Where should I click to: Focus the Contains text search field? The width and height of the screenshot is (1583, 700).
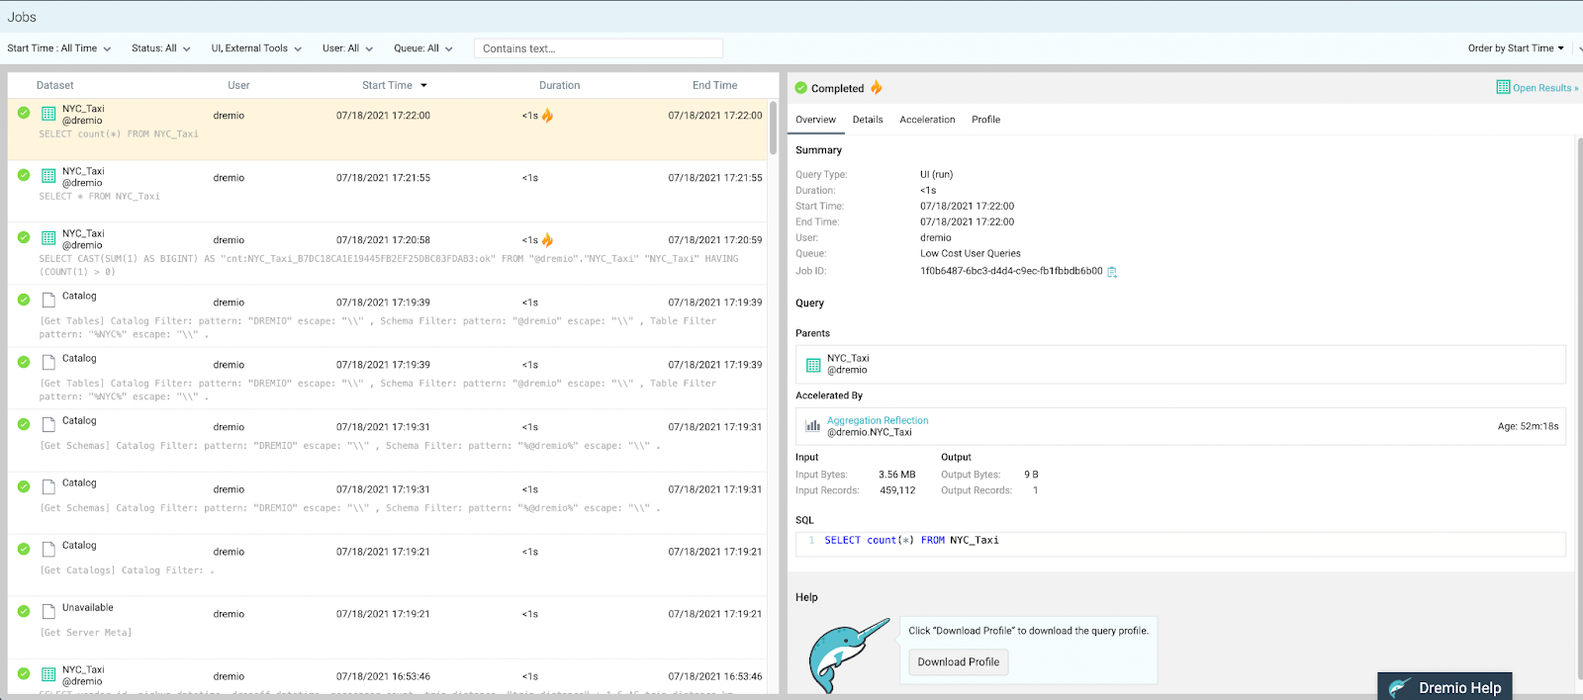pos(599,48)
